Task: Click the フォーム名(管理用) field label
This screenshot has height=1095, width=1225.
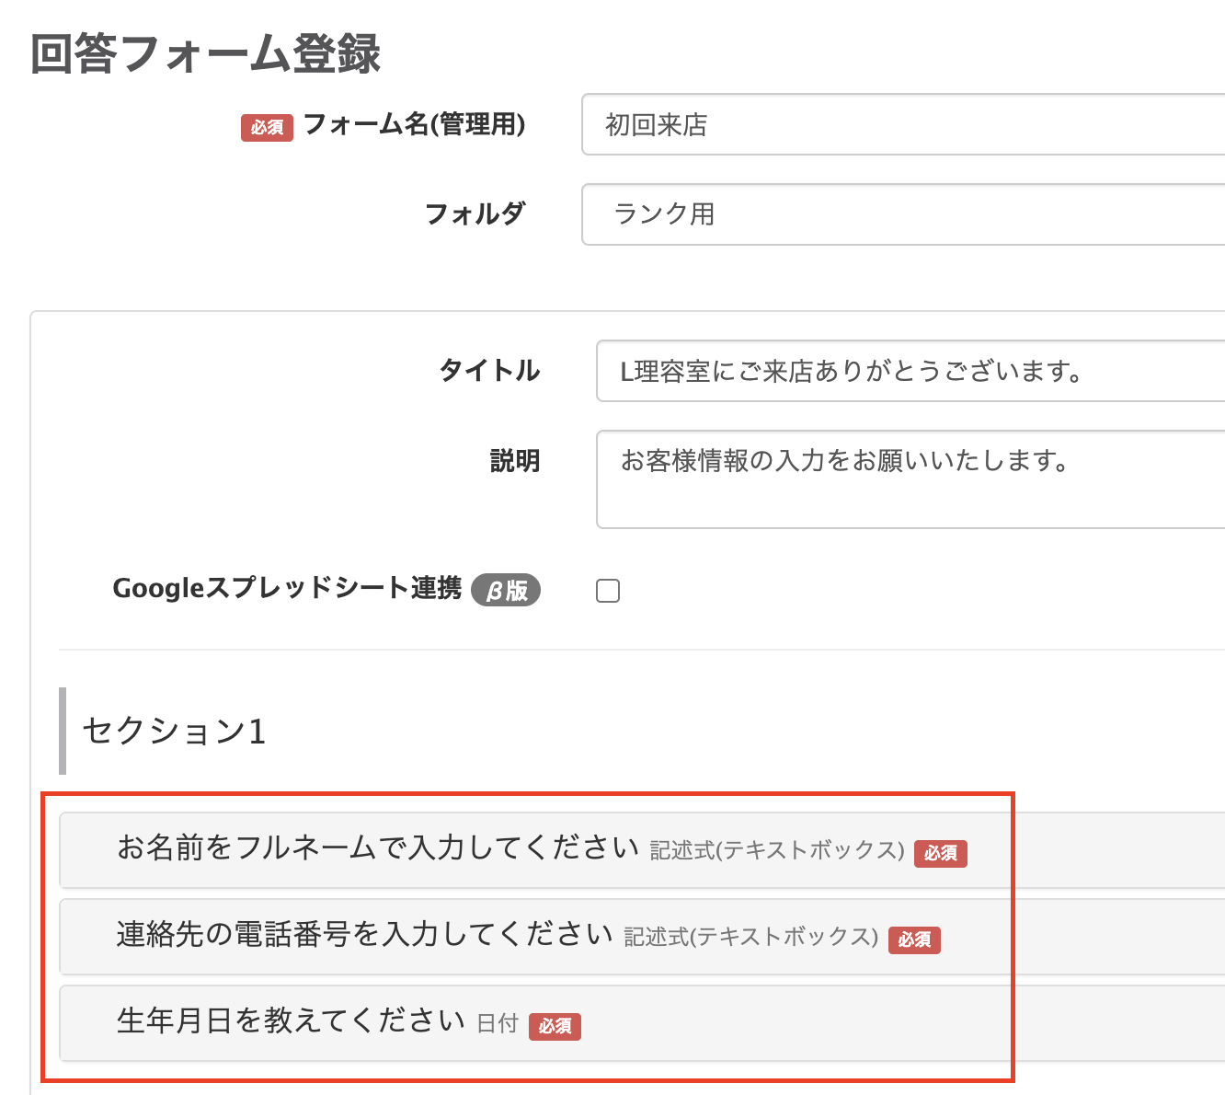Action: pyautogui.click(x=414, y=126)
